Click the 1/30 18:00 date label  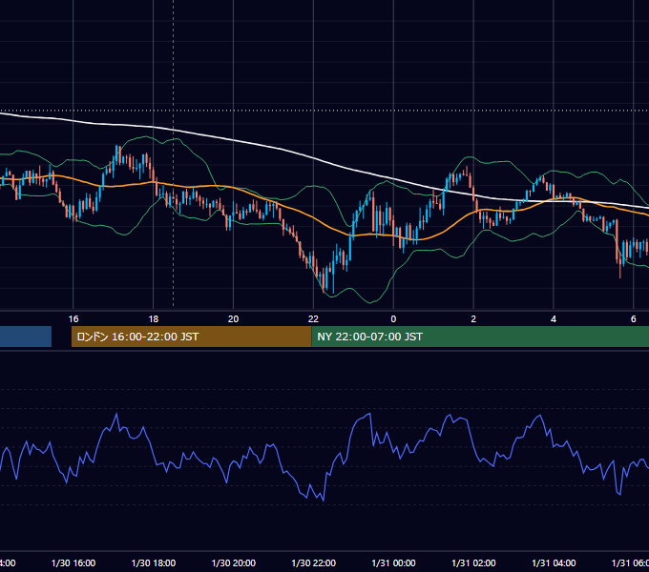[154, 562]
